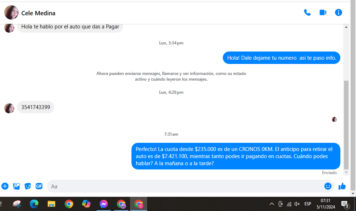Start a voice call with Cele Medina
This screenshot has height=211, width=356.
(307, 13)
